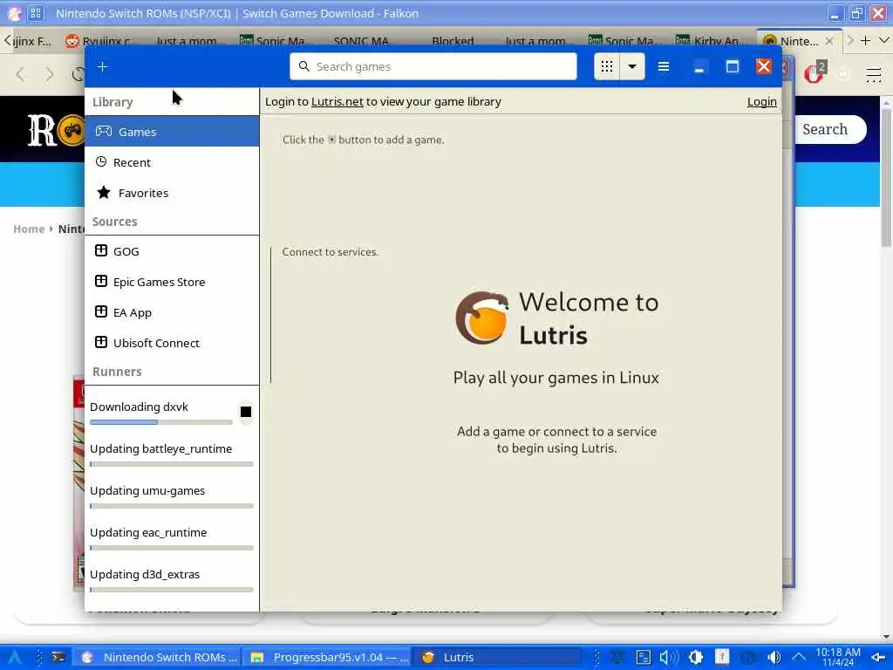Click the star icon beside Favorites
This screenshot has height=670, width=893.
104,193
